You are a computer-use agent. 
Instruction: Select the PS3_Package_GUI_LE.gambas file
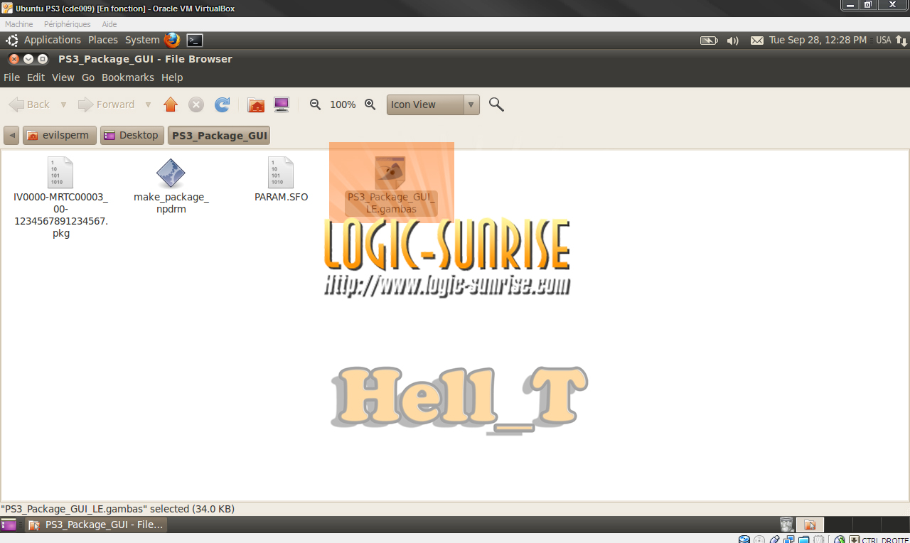coord(391,186)
